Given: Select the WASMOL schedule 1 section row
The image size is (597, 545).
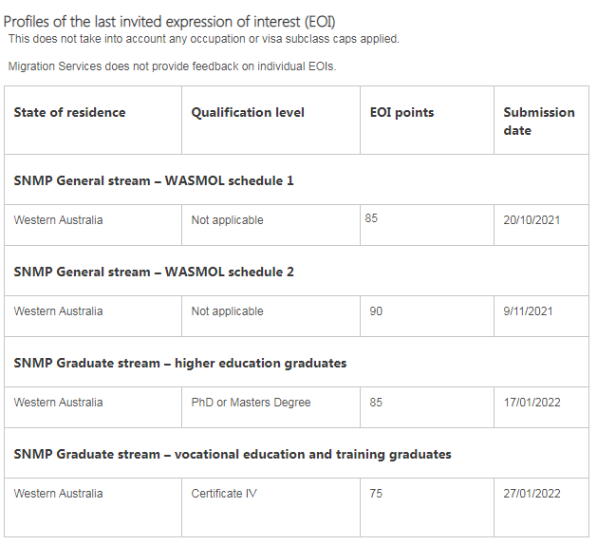Looking at the screenshot, I should [154, 180].
